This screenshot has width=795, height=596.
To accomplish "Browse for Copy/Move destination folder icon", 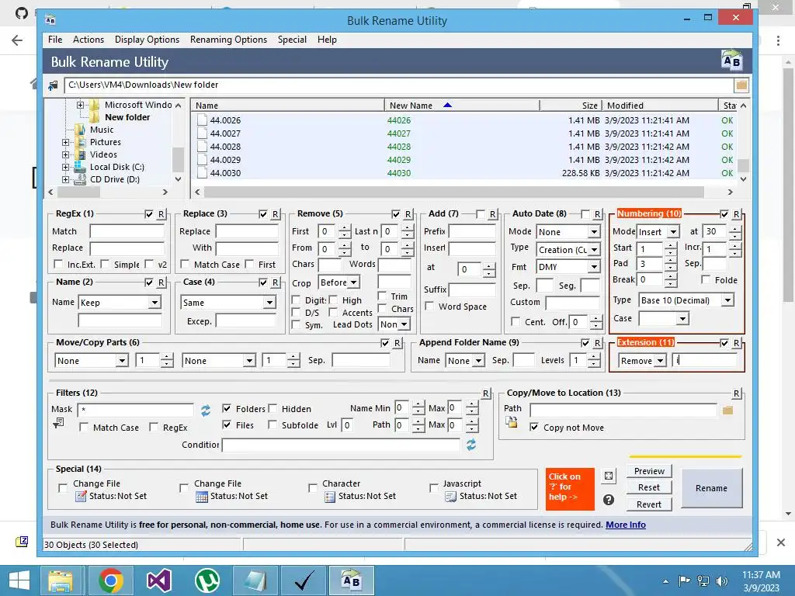I will (727, 410).
